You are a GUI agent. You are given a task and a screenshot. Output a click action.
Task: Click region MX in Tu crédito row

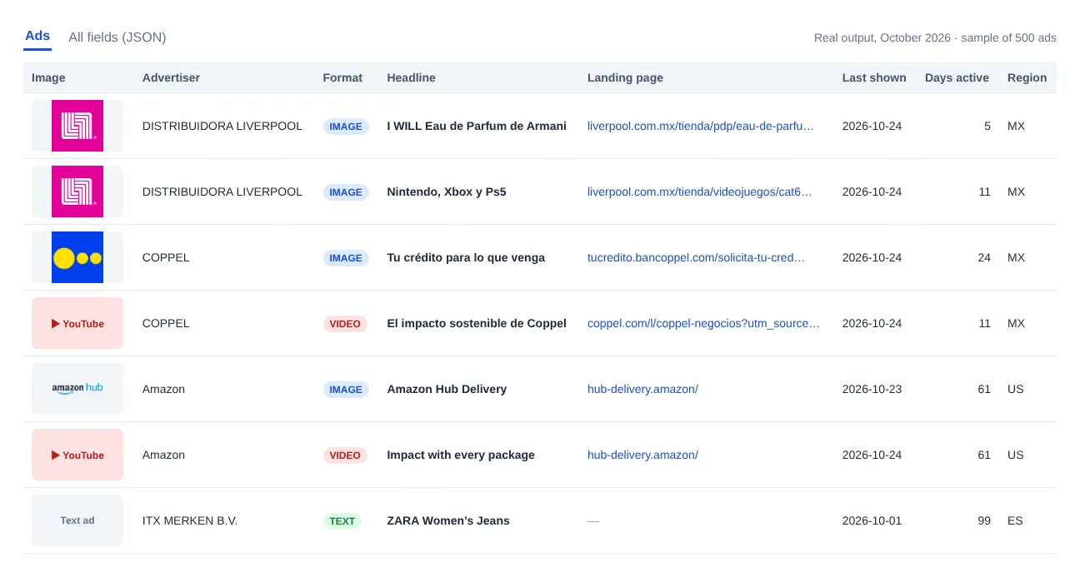coord(1016,258)
